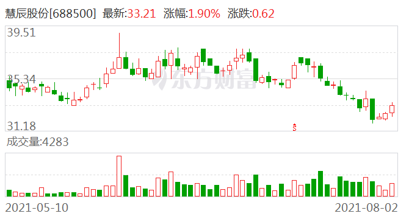Click the lower axis label 31.18
The width and height of the screenshot is (420, 219).
point(21,126)
